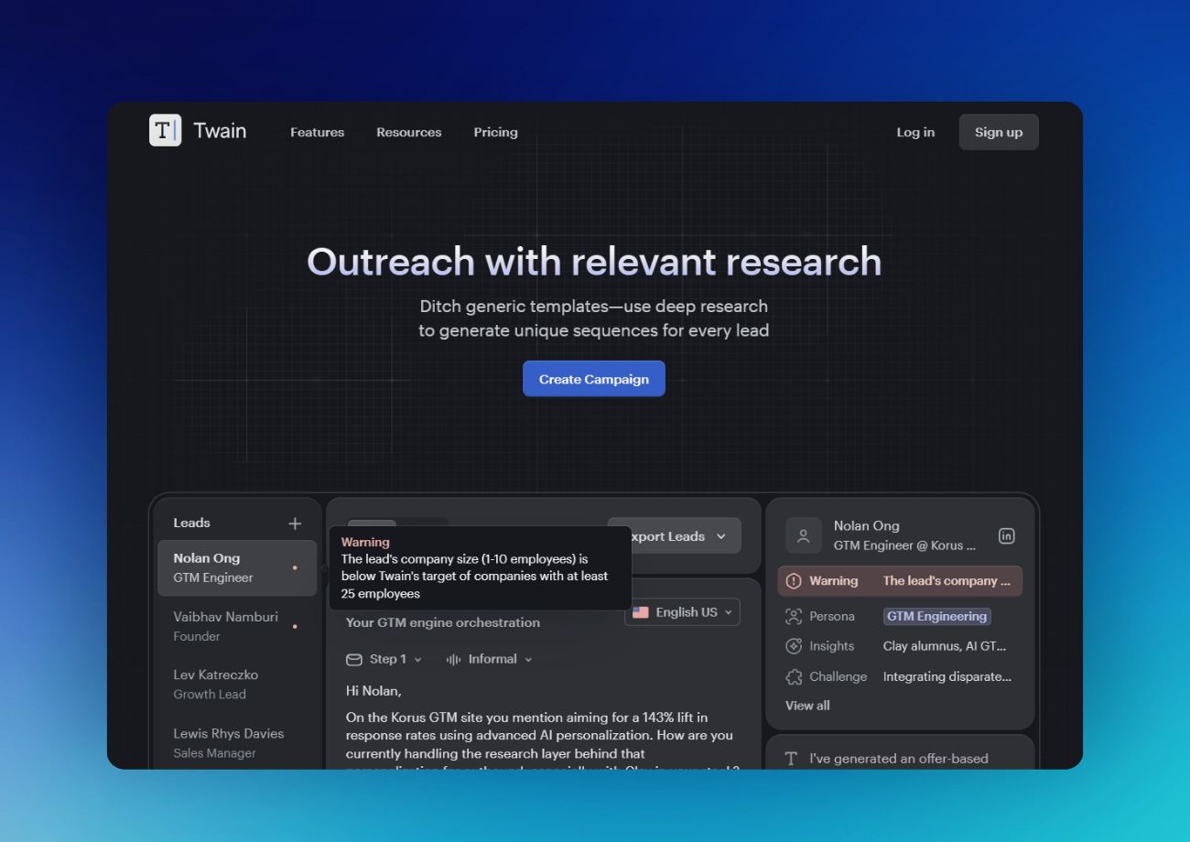This screenshot has height=842, width=1190.
Task: Click the Log in link
Action: pyautogui.click(x=915, y=132)
